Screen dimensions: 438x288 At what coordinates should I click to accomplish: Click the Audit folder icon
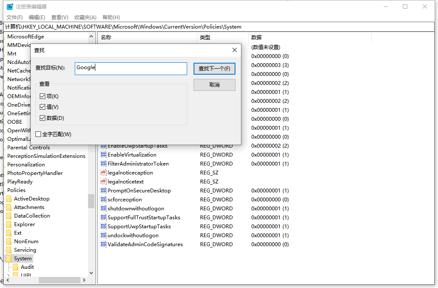click(16, 267)
